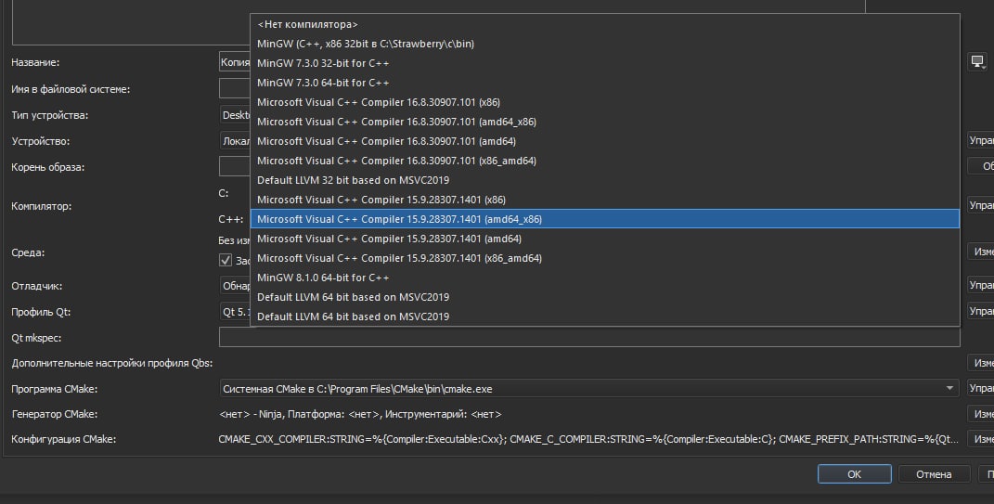Pick MSVC 16.8.30907.101 (x86_amd64) compiler

(x=605, y=161)
